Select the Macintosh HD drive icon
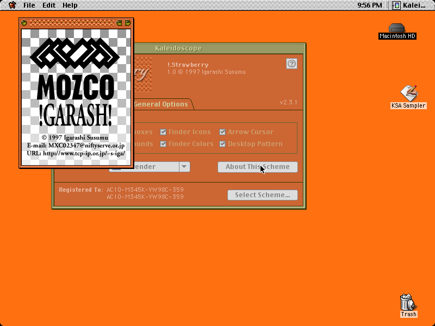This screenshot has width=435, height=326. coord(397,31)
